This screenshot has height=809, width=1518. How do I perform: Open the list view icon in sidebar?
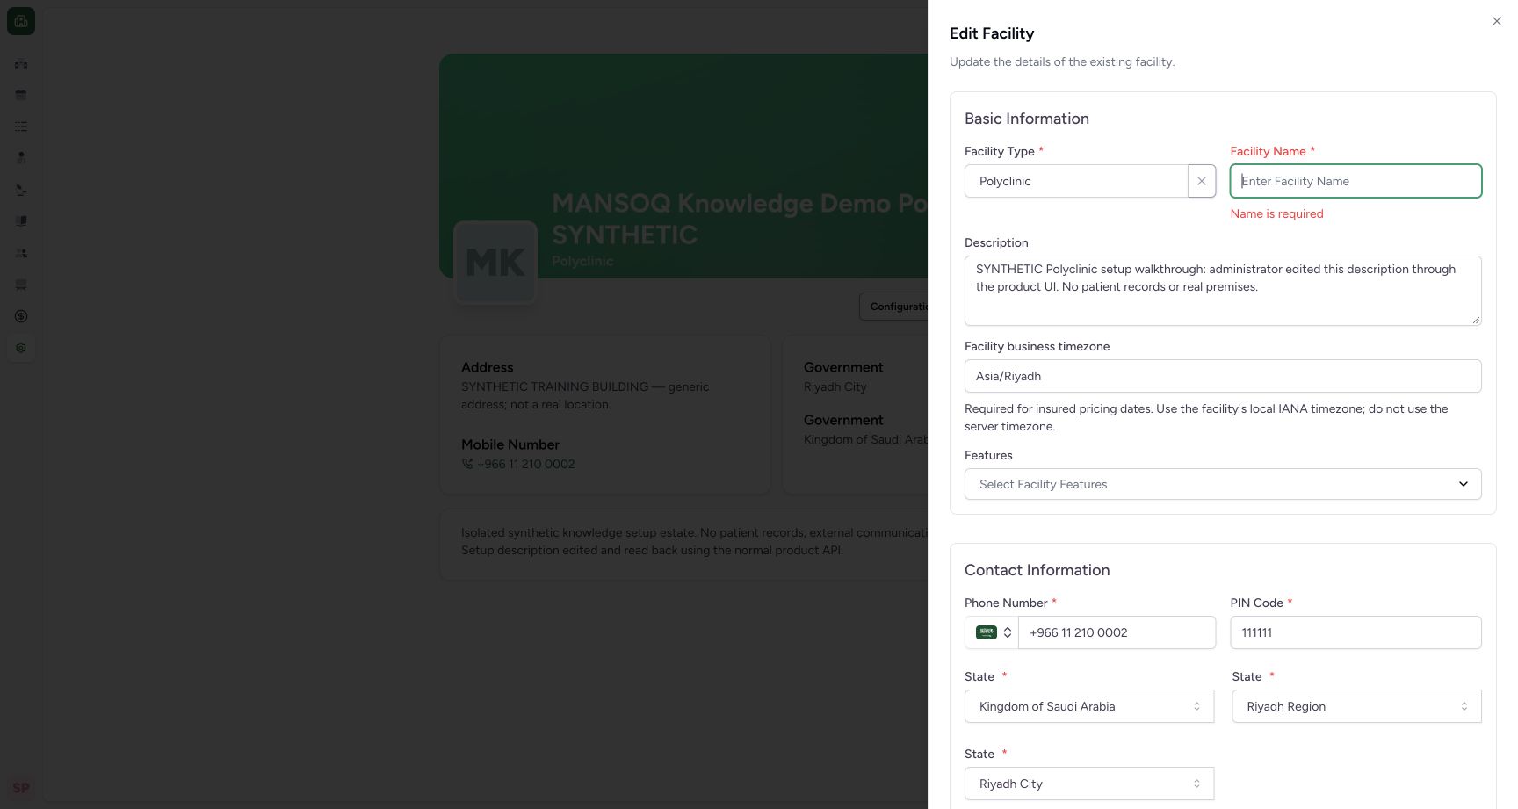[x=21, y=126]
